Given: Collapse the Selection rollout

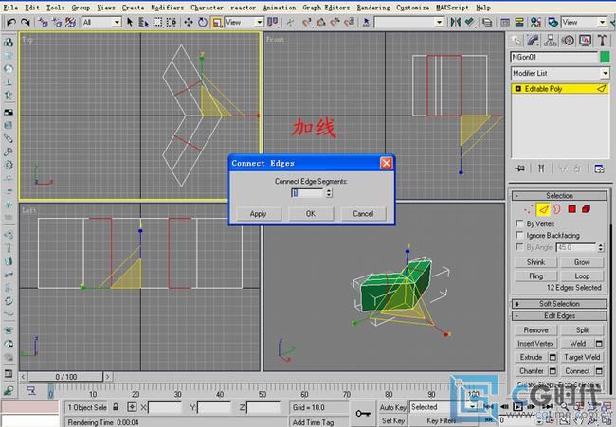Looking at the screenshot, I should tap(559, 195).
